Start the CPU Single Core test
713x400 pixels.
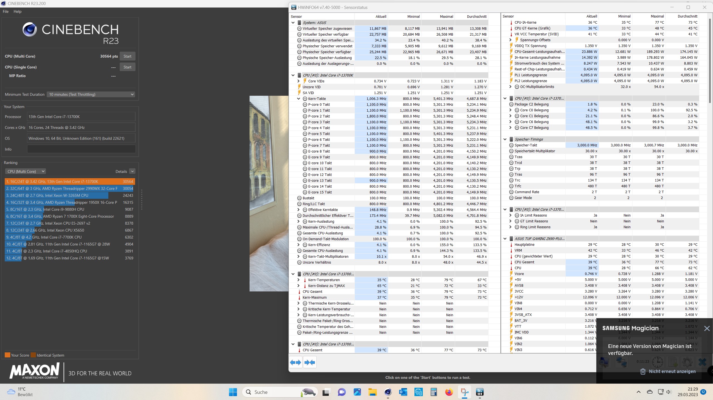pyautogui.click(x=127, y=67)
